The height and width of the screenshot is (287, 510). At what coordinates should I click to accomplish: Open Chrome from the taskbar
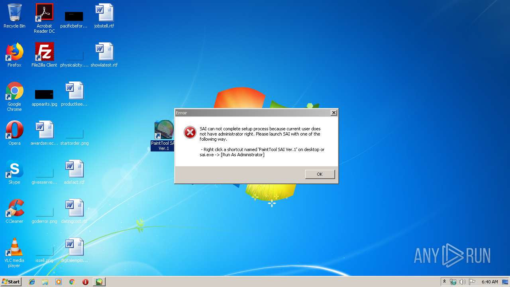pos(72,282)
